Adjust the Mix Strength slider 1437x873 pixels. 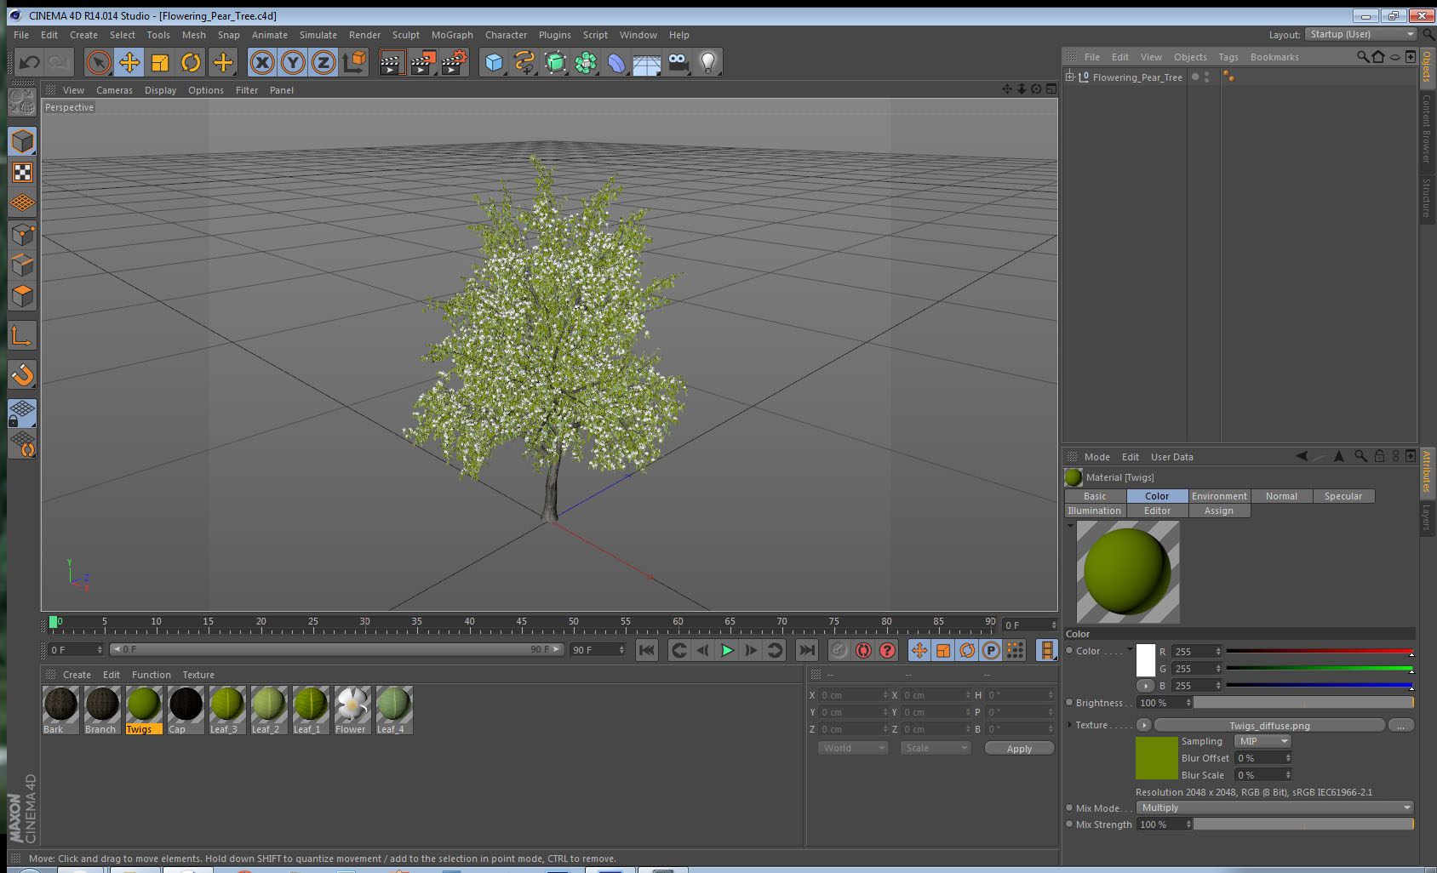[1303, 824]
